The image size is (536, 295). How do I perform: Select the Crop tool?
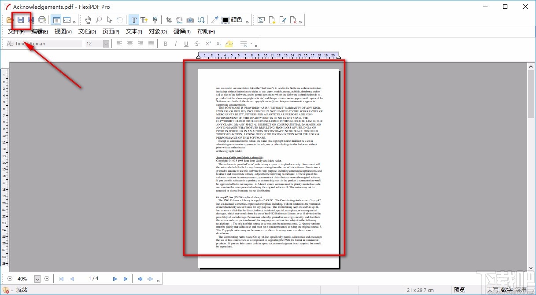click(169, 20)
